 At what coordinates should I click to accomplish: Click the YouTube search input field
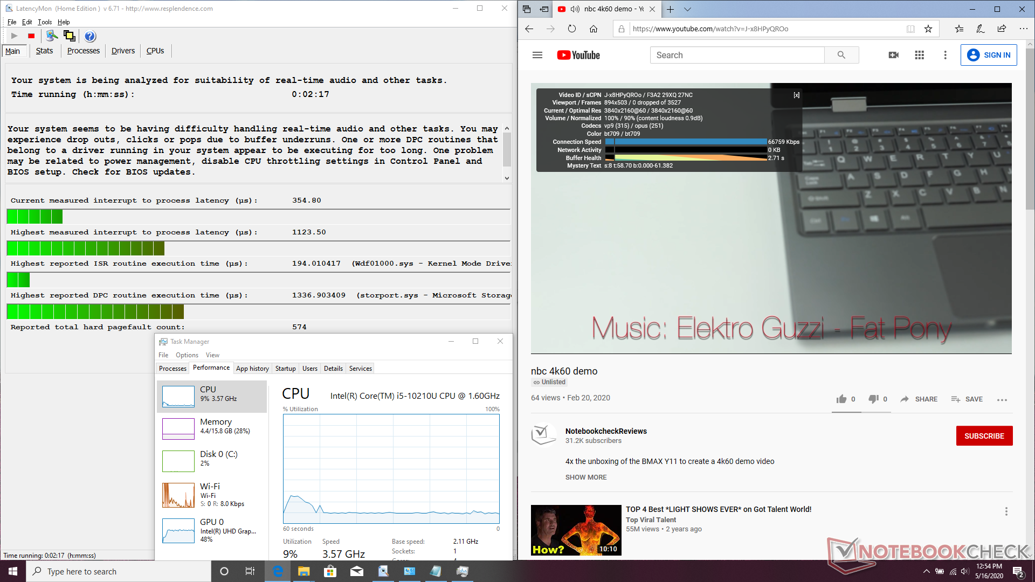pos(737,55)
